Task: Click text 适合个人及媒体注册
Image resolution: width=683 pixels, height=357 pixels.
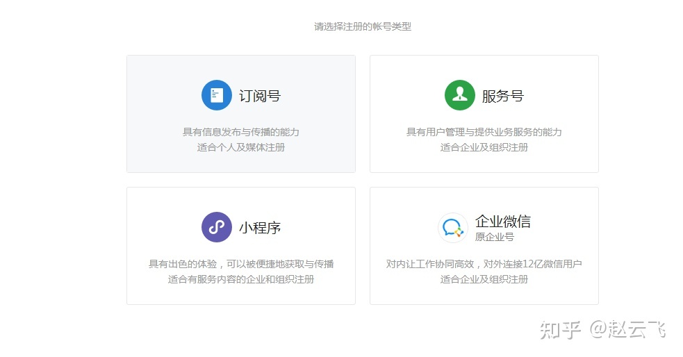Action: [241, 147]
